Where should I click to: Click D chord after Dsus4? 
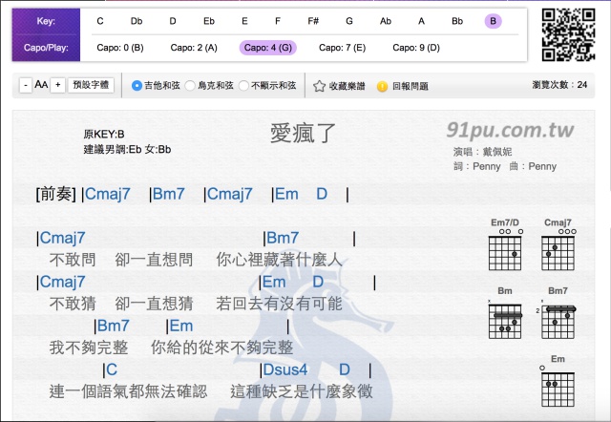coord(344,369)
